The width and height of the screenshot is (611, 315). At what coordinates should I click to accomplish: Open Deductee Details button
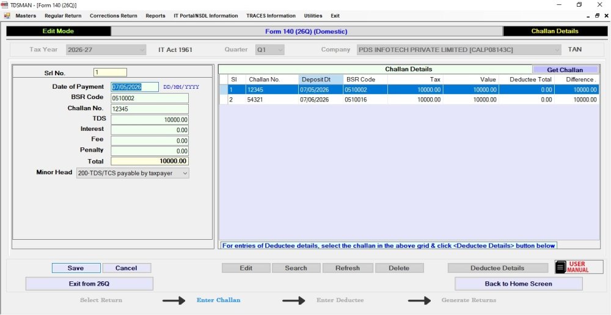pyautogui.click(x=497, y=269)
